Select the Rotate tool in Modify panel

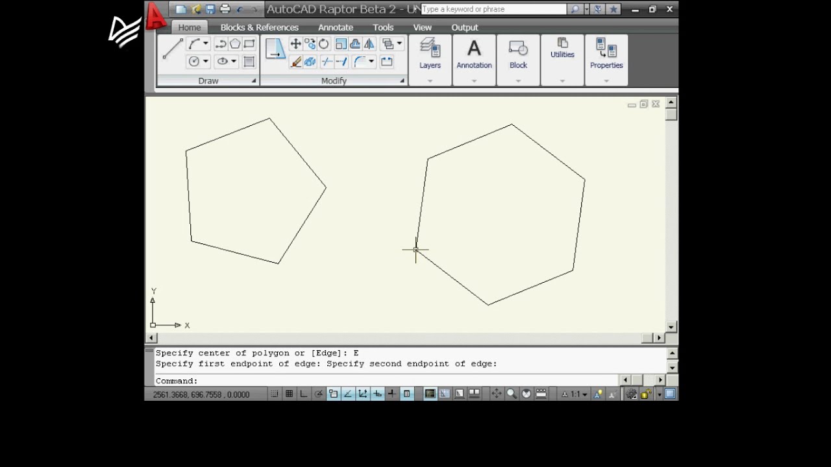[324, 44]
